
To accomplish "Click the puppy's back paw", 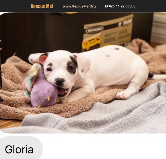I will (122, 95).
